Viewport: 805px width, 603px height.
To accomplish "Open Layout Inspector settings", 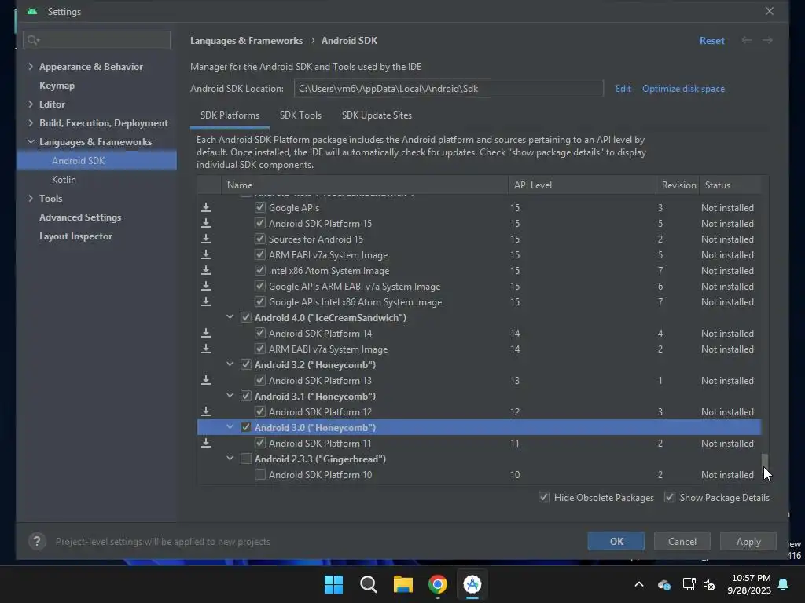I will [75, 236].
